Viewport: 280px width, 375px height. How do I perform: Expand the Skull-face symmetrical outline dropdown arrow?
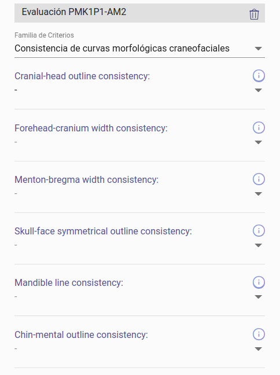258,245
